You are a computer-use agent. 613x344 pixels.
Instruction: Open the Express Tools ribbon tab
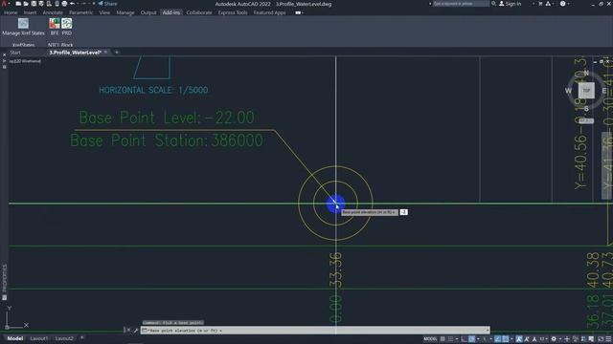pos(233,12)
